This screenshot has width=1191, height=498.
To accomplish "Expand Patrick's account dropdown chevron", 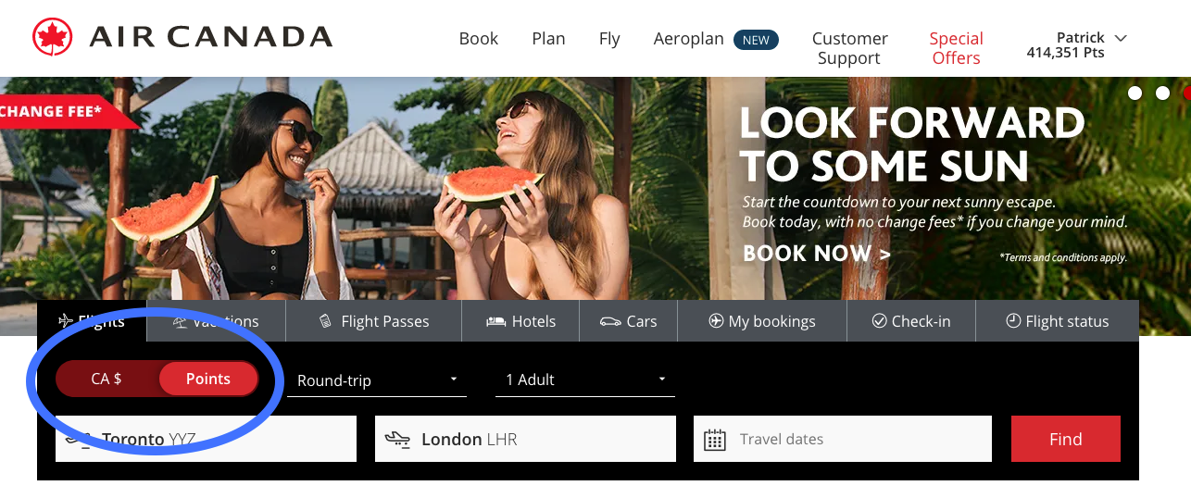I will pyautogui.click(x=1121, y=38).
